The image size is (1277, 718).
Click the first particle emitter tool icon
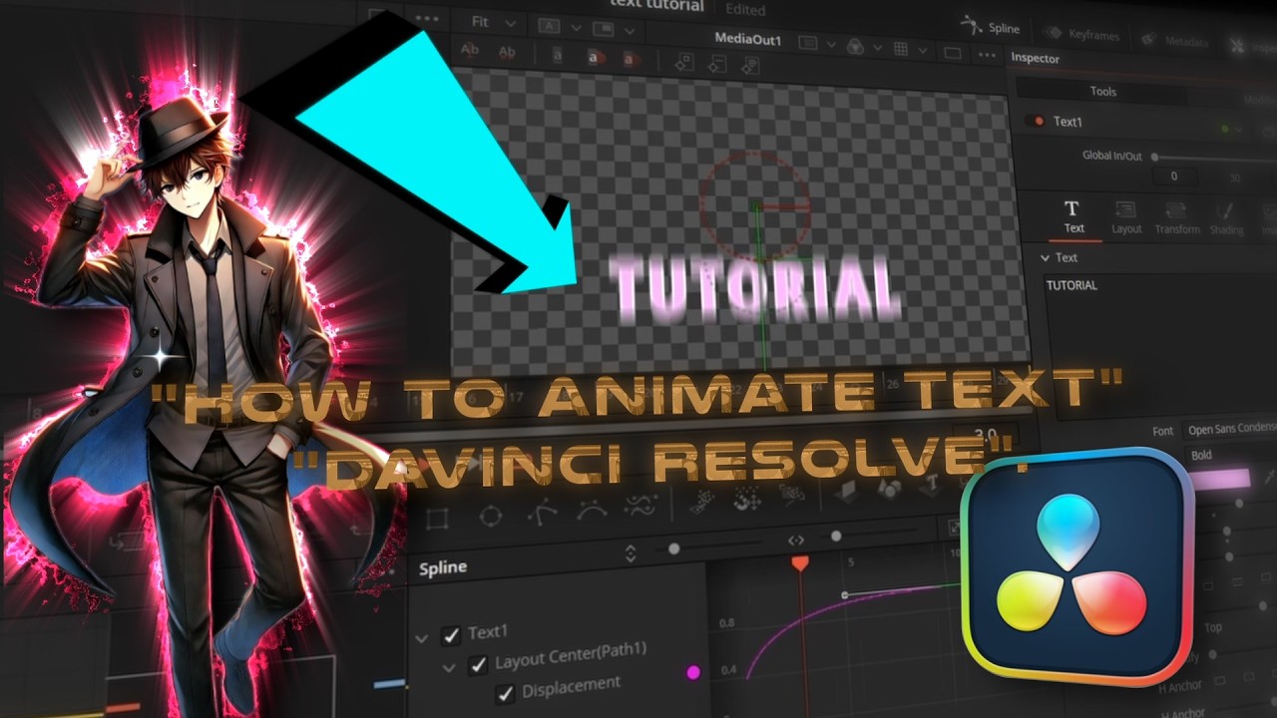(x=702, y=501)
